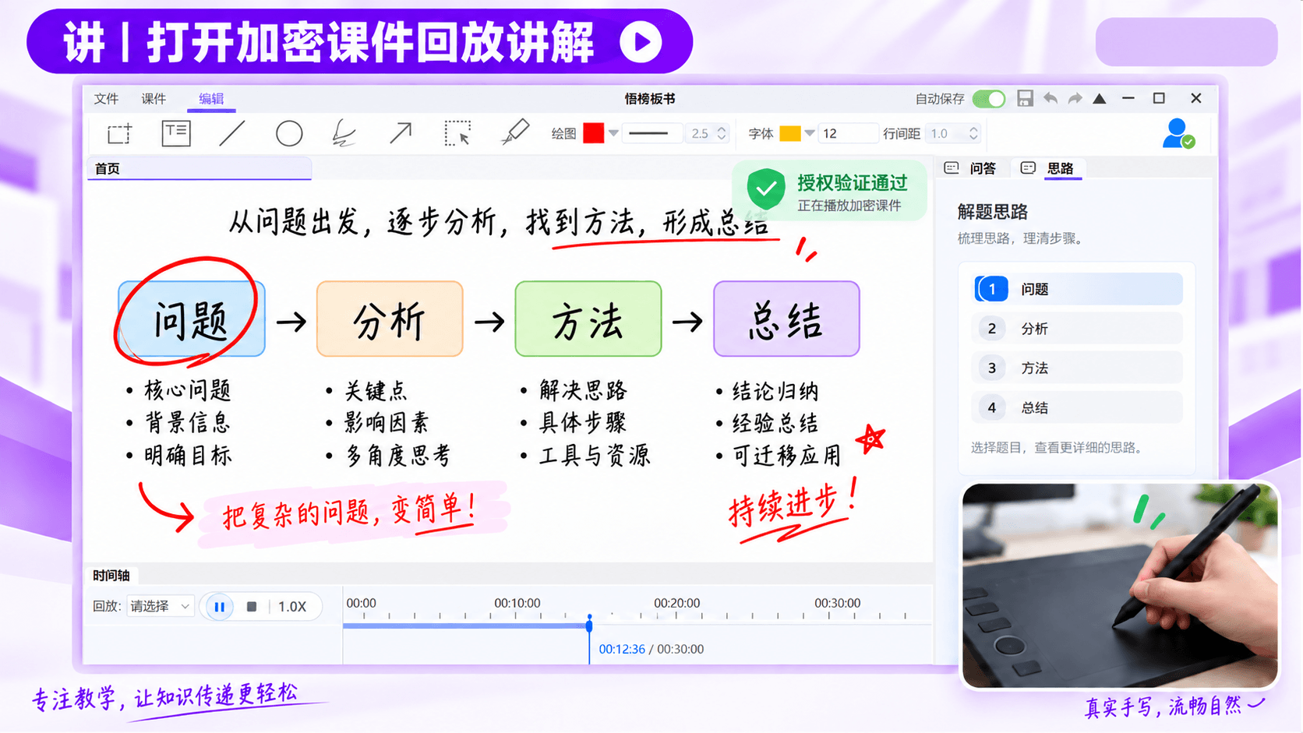This screenshot has height=733, width=1303.
Task: Select the pen handwriting tool
Action: click(515, 132)
